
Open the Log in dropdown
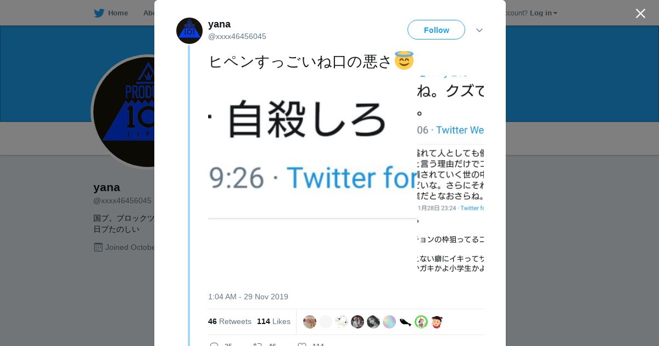(x=543, y=13)
